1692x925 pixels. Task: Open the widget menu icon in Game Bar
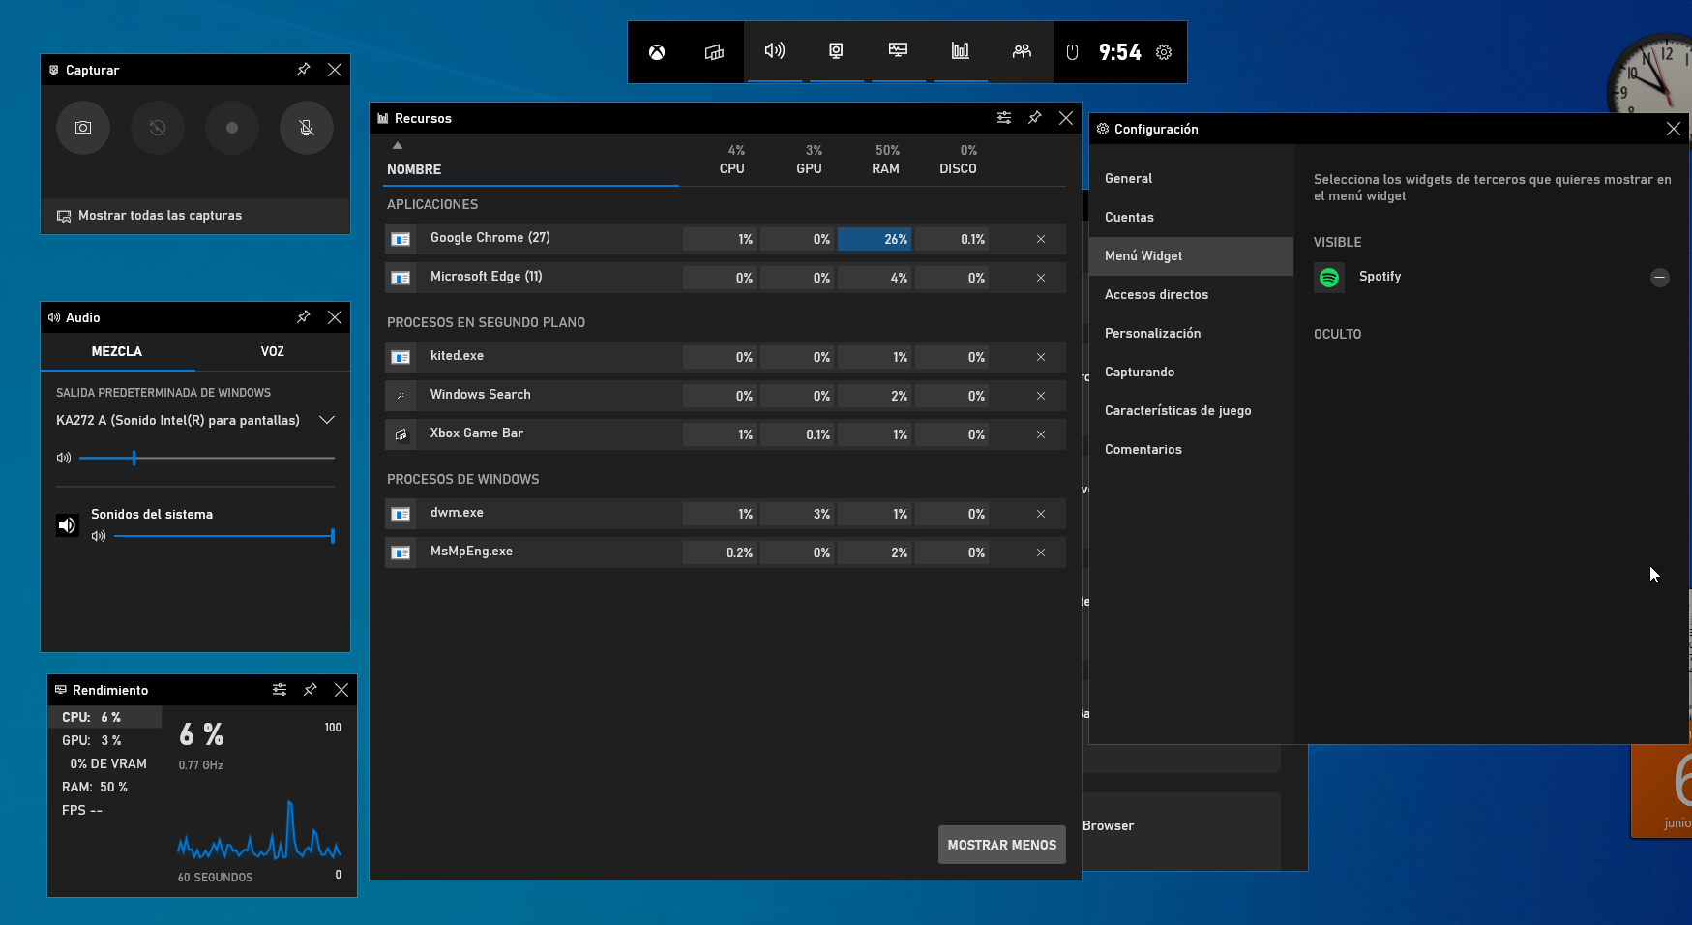point(714,52)
